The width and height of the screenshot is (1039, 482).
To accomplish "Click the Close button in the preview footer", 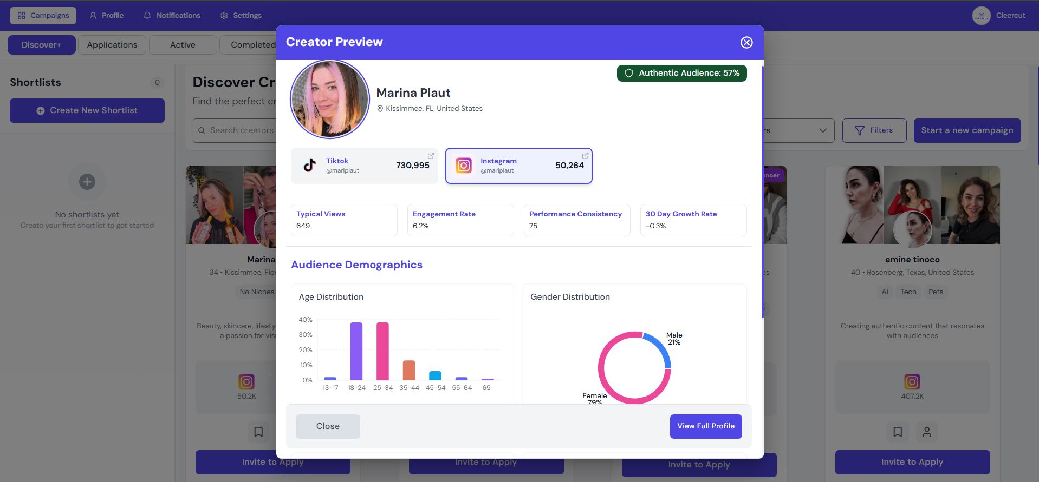I will click(328, 426).
